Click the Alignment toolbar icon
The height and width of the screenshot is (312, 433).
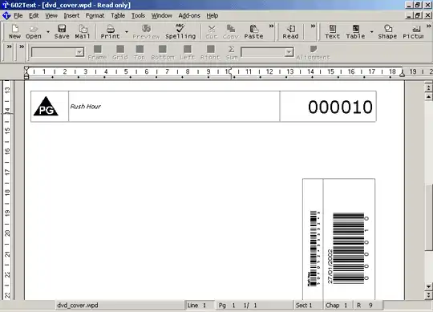[x=313, y=52]
